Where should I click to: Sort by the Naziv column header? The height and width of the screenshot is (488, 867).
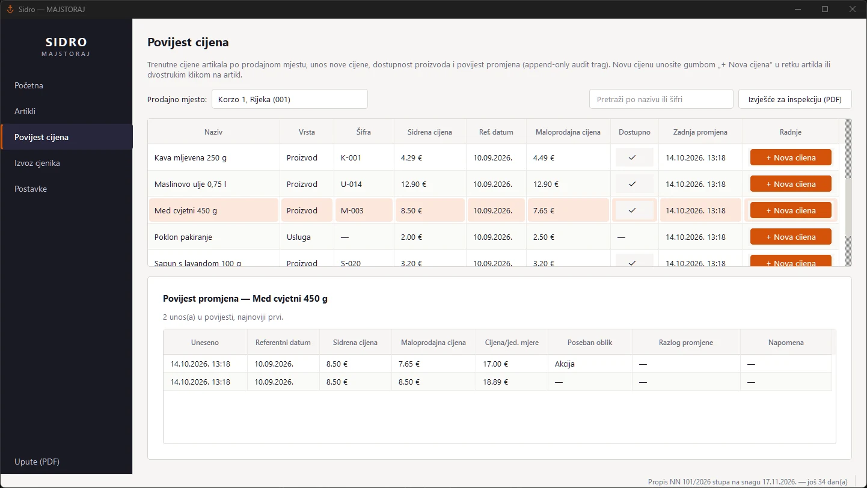[x=213, y=132]
